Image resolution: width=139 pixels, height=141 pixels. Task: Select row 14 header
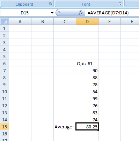pos(5,120)
